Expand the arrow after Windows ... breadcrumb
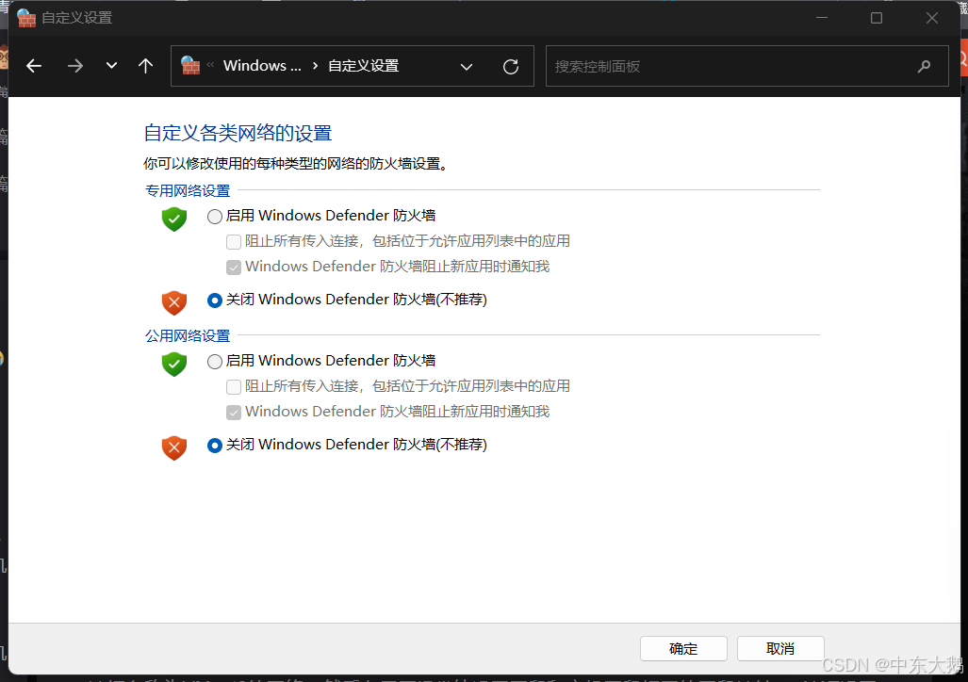Screen dimensions: 968x682 316,65
